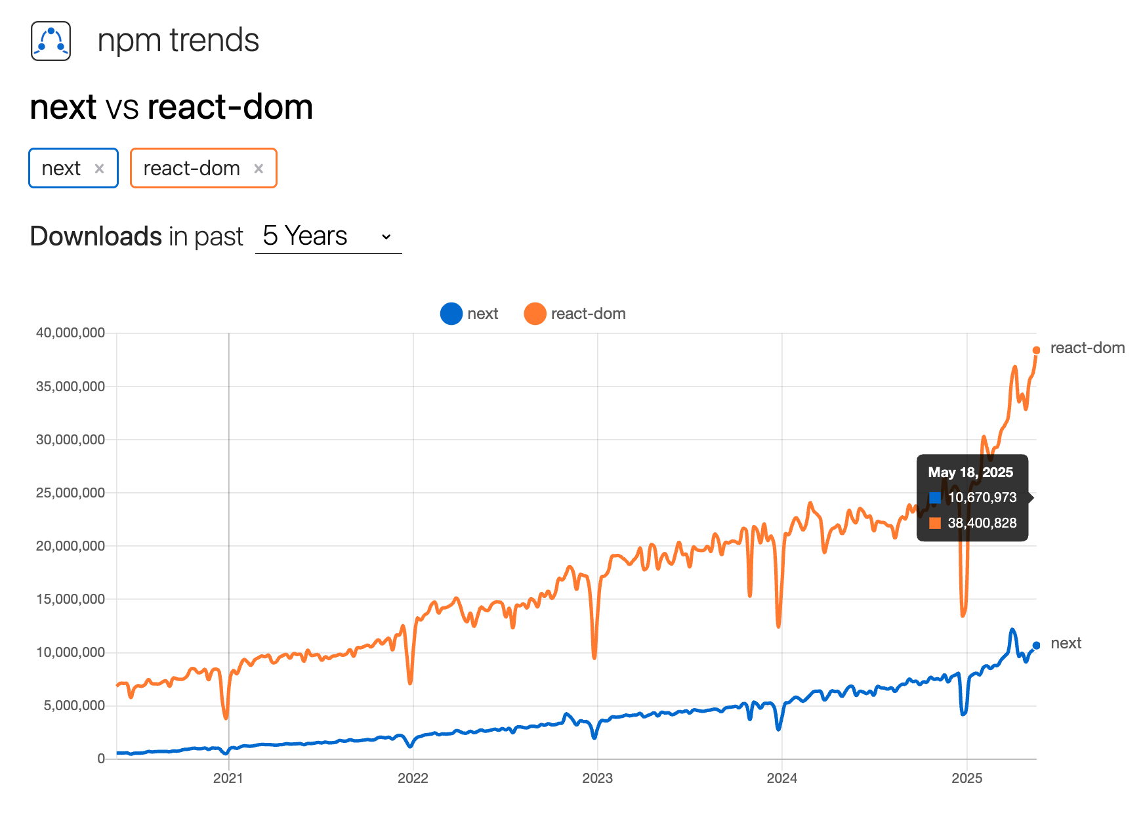Screen dimensions: 1143x819
Task: Click the orange square in the tooltip
Action: point(934,524)
